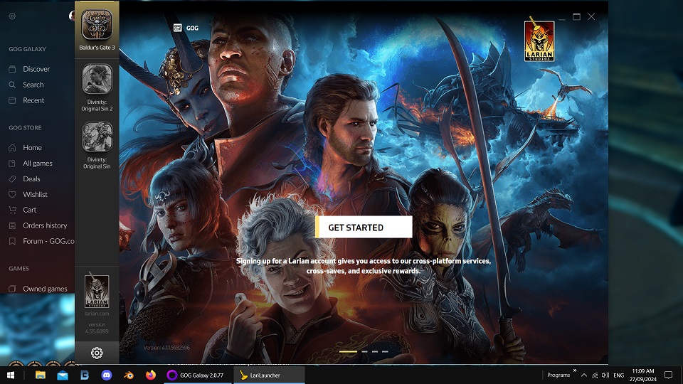
Task: Click the Larian Studios badge in top-right corner
Action: (539, 39)
